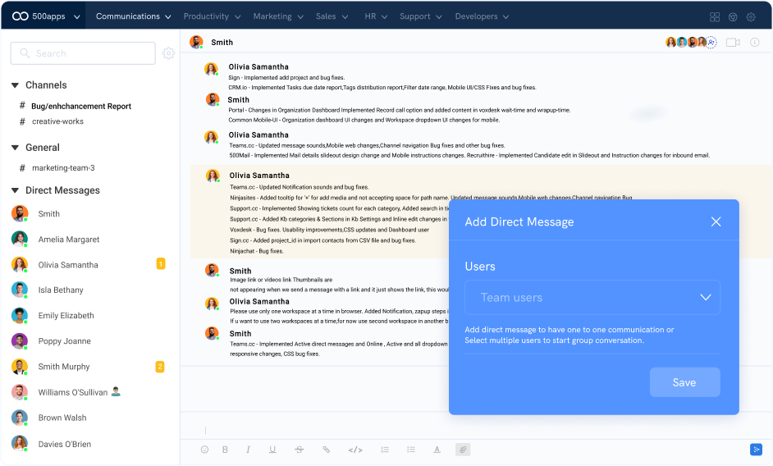Start a video call with the camera icon

(x=733, y=43)
